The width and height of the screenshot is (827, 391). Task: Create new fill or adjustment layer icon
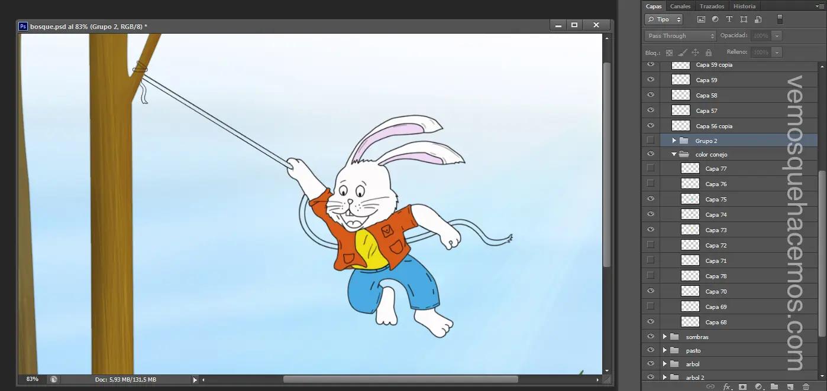758,387
